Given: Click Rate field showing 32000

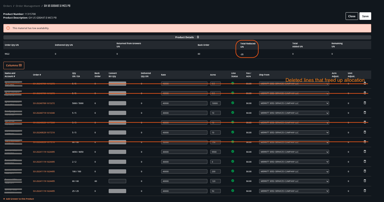Looking at the screenshot, I should 184,142.
